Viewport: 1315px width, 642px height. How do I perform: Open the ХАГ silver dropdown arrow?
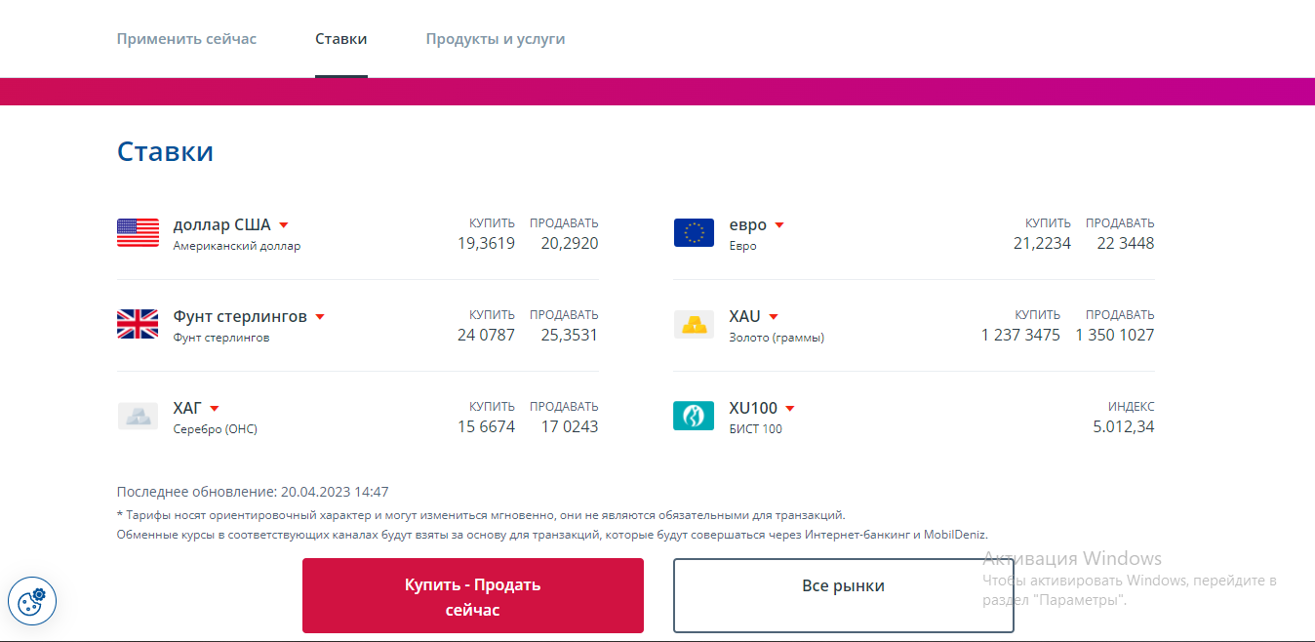click(215, 409)
